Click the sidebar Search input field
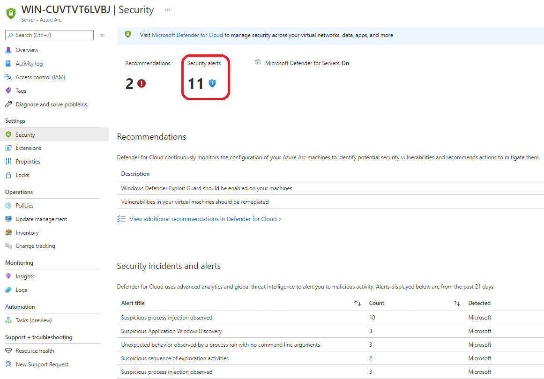The image size is (544, 379). [49, 35]
